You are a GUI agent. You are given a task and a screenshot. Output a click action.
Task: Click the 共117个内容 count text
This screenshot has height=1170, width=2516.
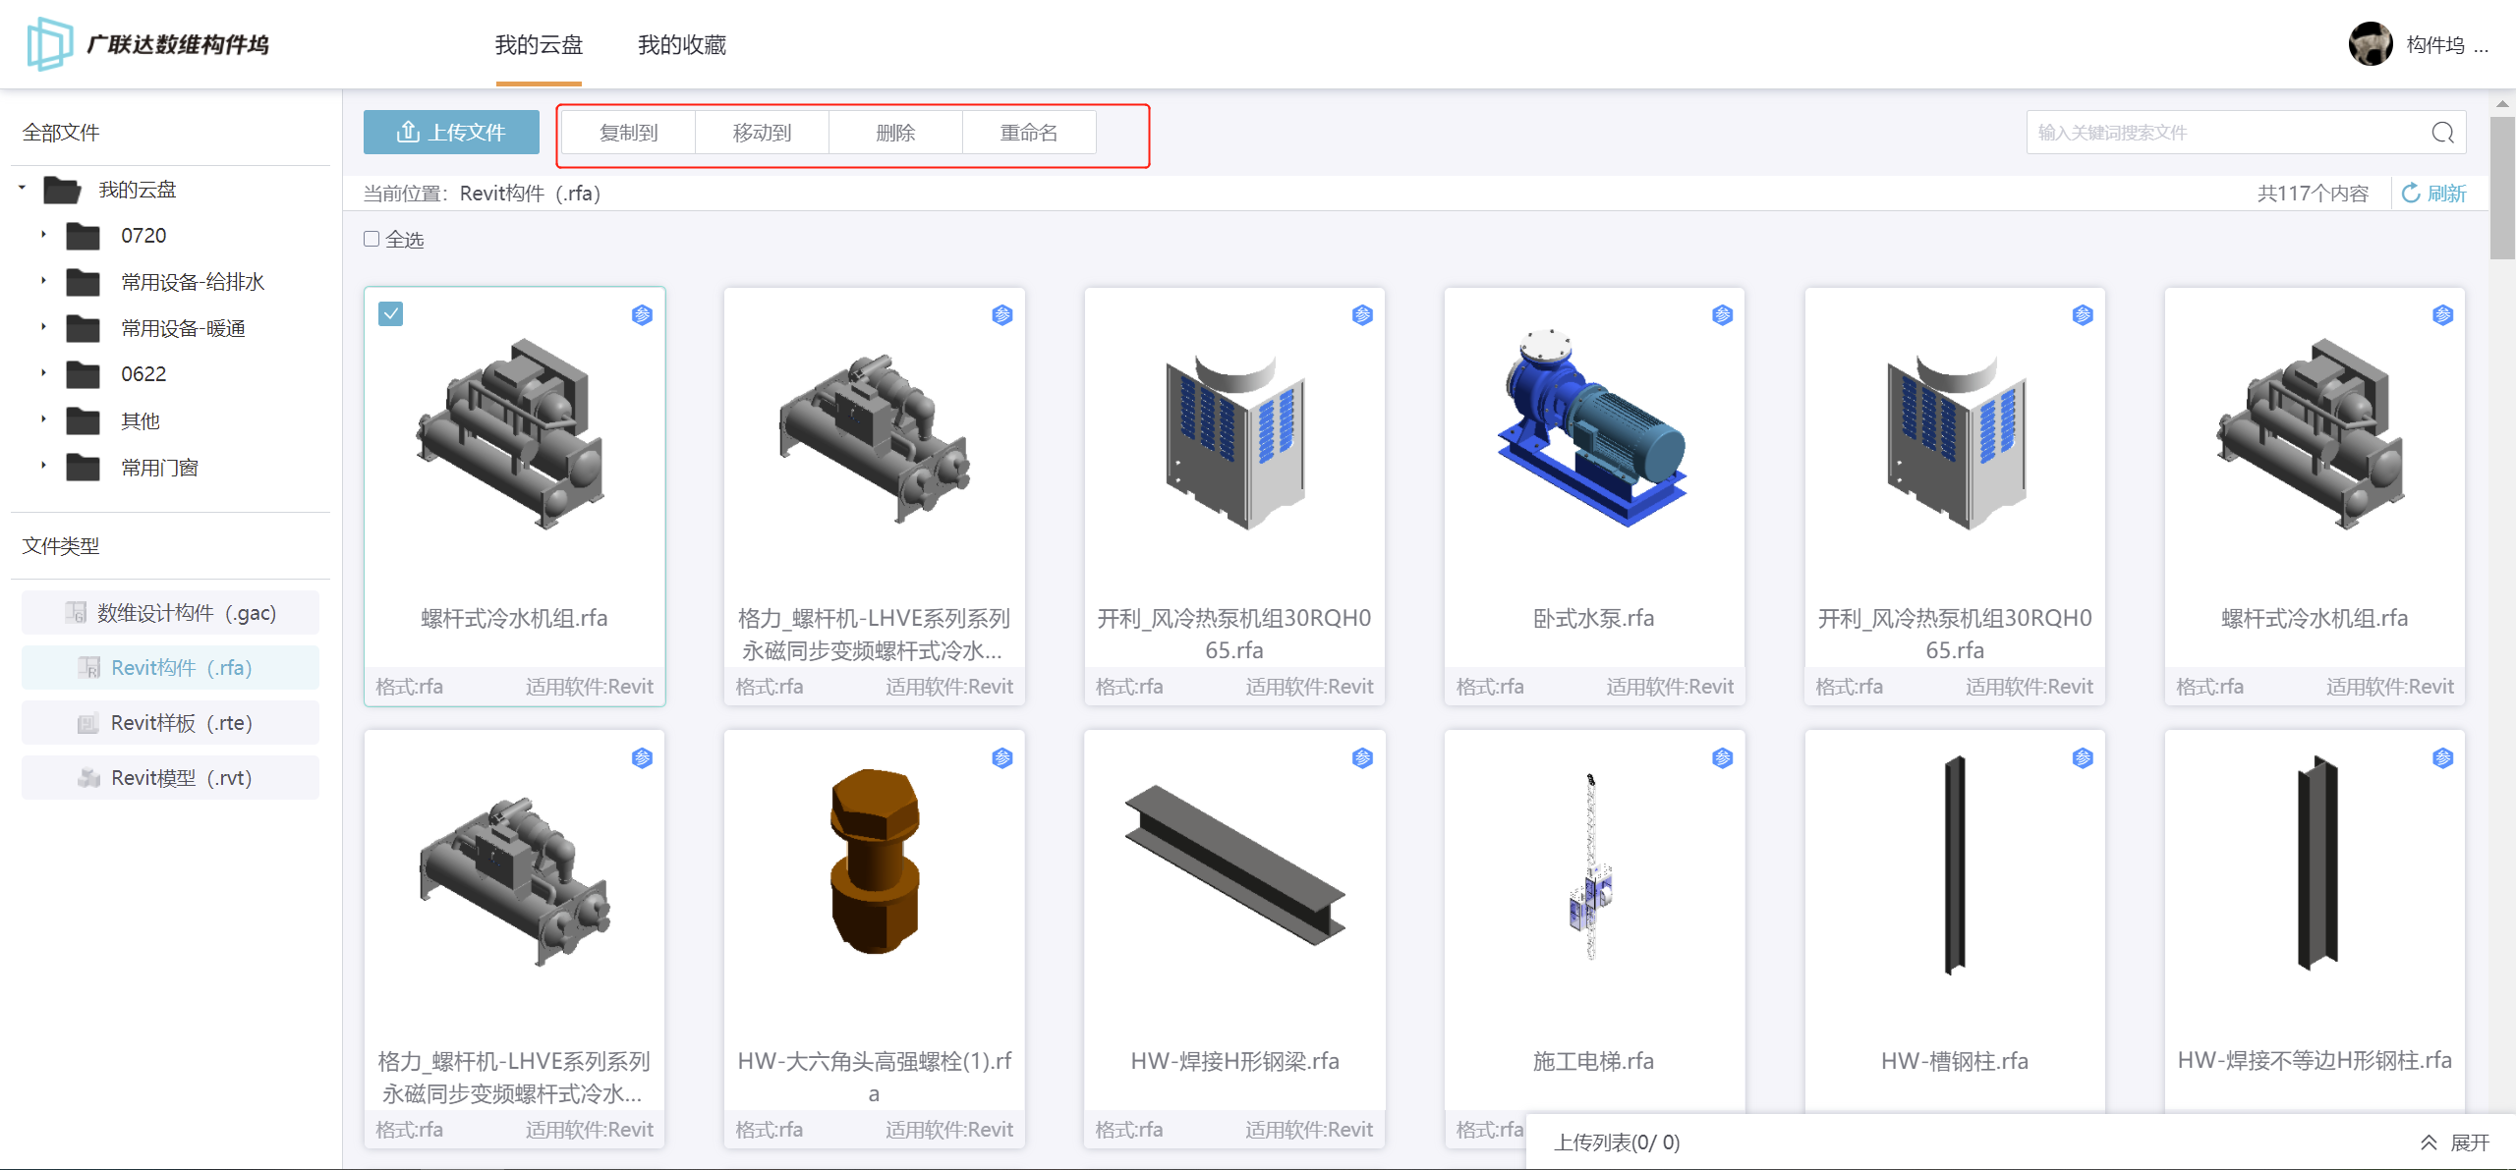[2313, 194]
